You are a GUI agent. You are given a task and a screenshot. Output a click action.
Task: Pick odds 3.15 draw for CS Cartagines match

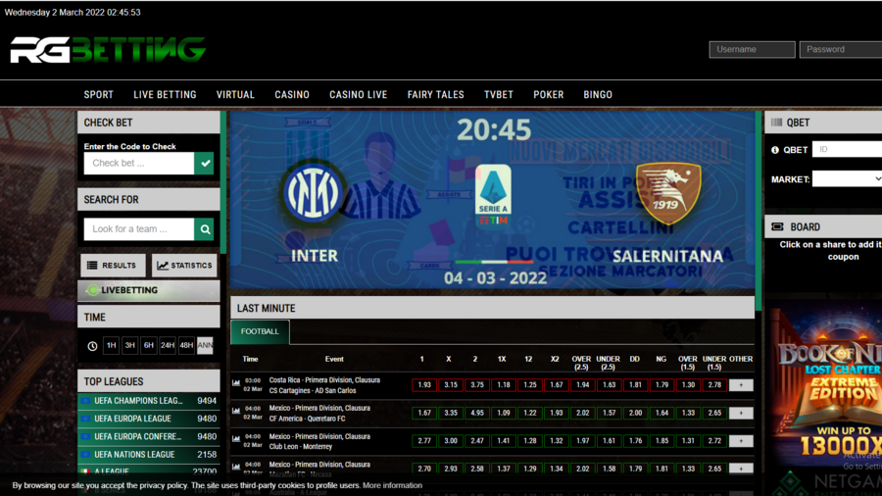(451, 385)
